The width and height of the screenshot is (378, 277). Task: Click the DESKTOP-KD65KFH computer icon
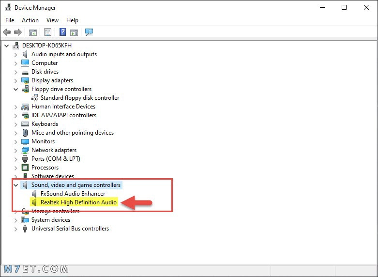(16, 46)
